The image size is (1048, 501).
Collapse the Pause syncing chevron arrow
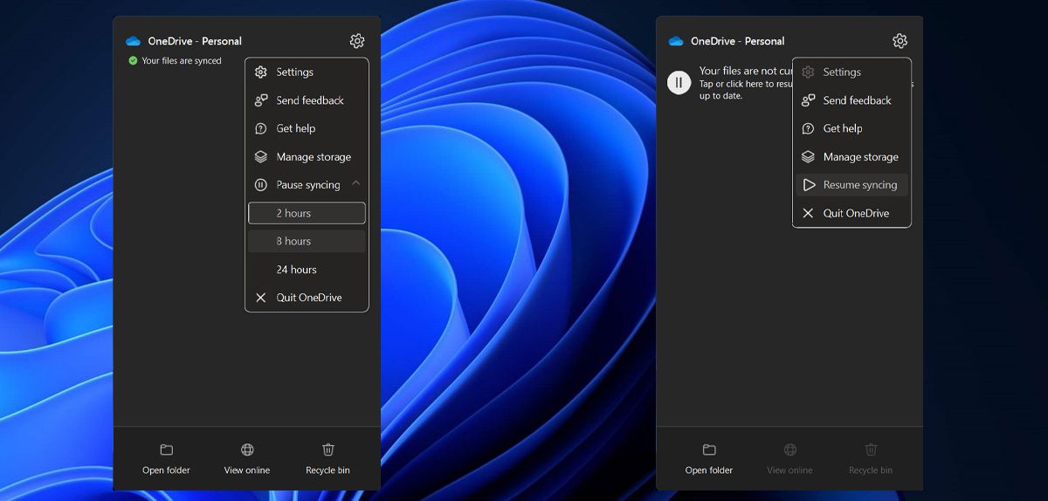[355, 184]
